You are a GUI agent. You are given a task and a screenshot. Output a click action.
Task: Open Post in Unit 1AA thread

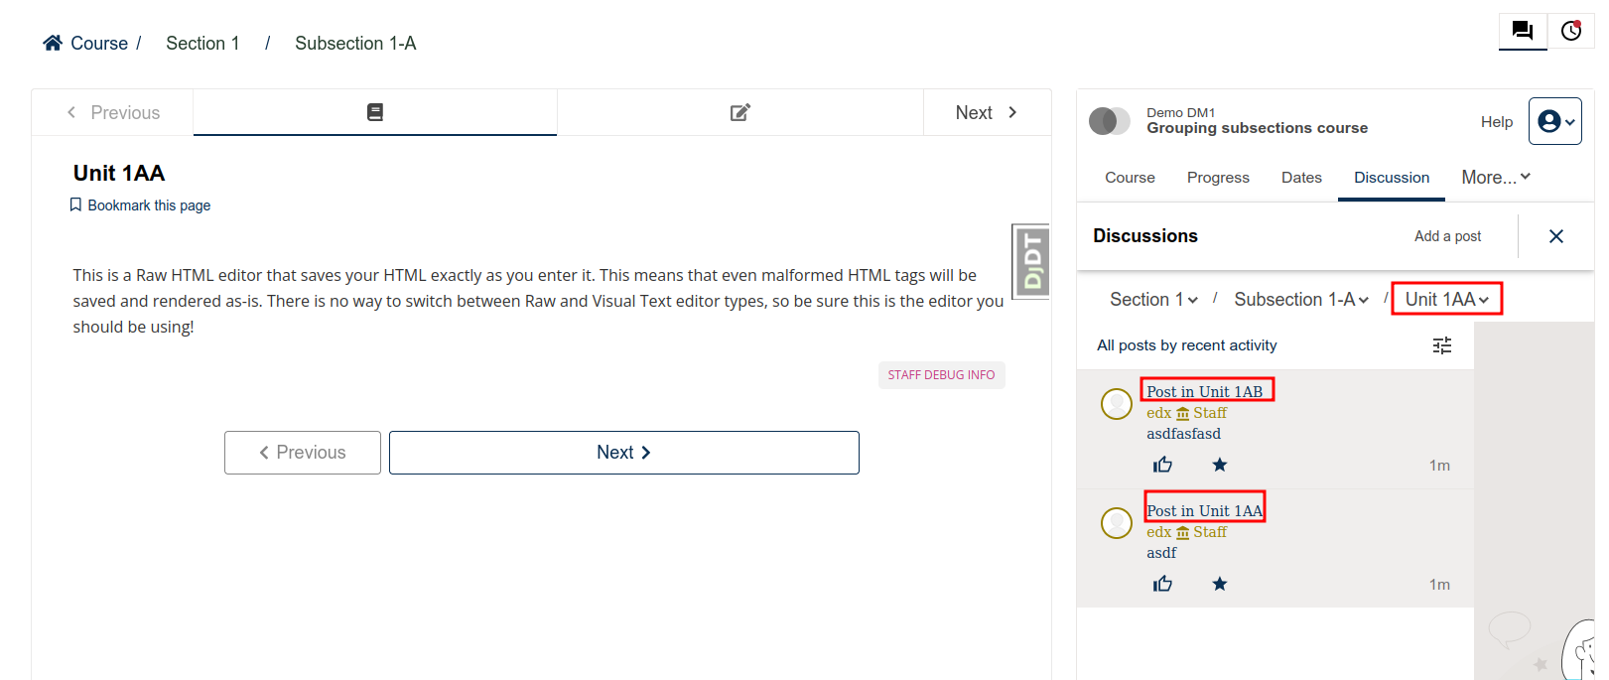click(x=1205, y=511)
